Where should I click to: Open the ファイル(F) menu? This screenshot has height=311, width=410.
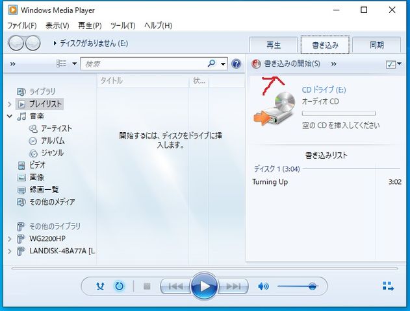(x=22, y=25)
